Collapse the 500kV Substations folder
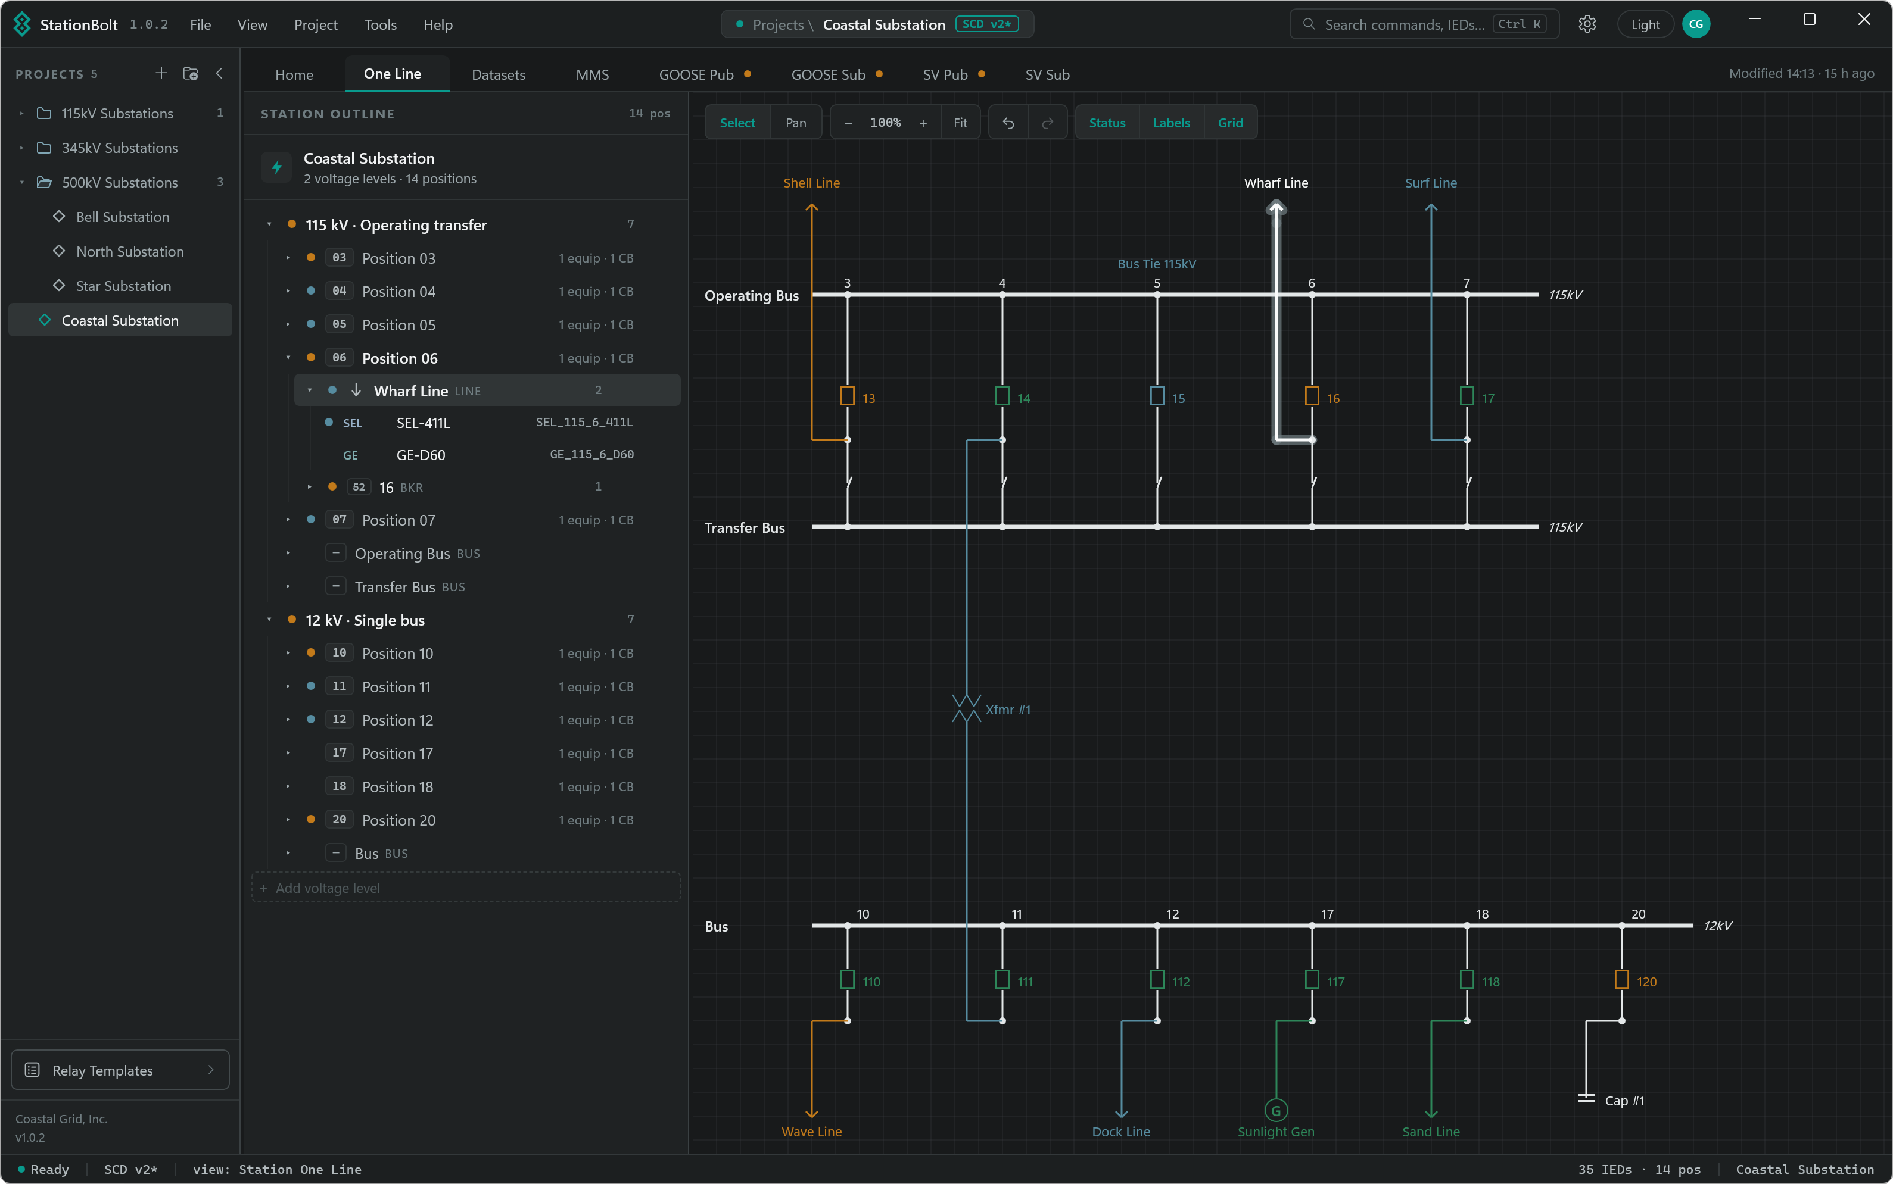 [x=22, y=183]
